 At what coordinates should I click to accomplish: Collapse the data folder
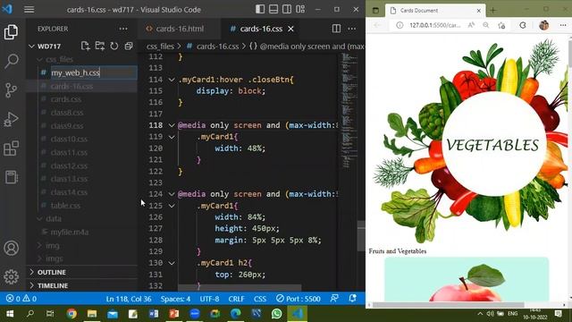pyautogui.click(x=40, y=218)
